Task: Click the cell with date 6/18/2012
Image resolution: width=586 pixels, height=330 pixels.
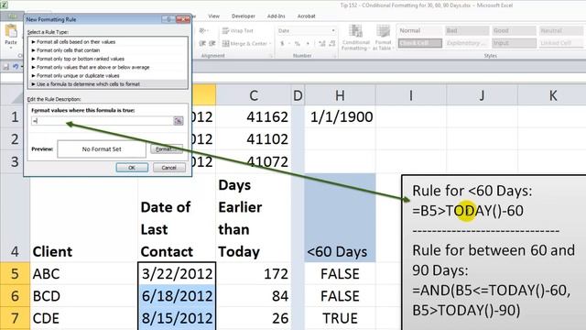Action: pyautogui.click(x=177, y=296)
